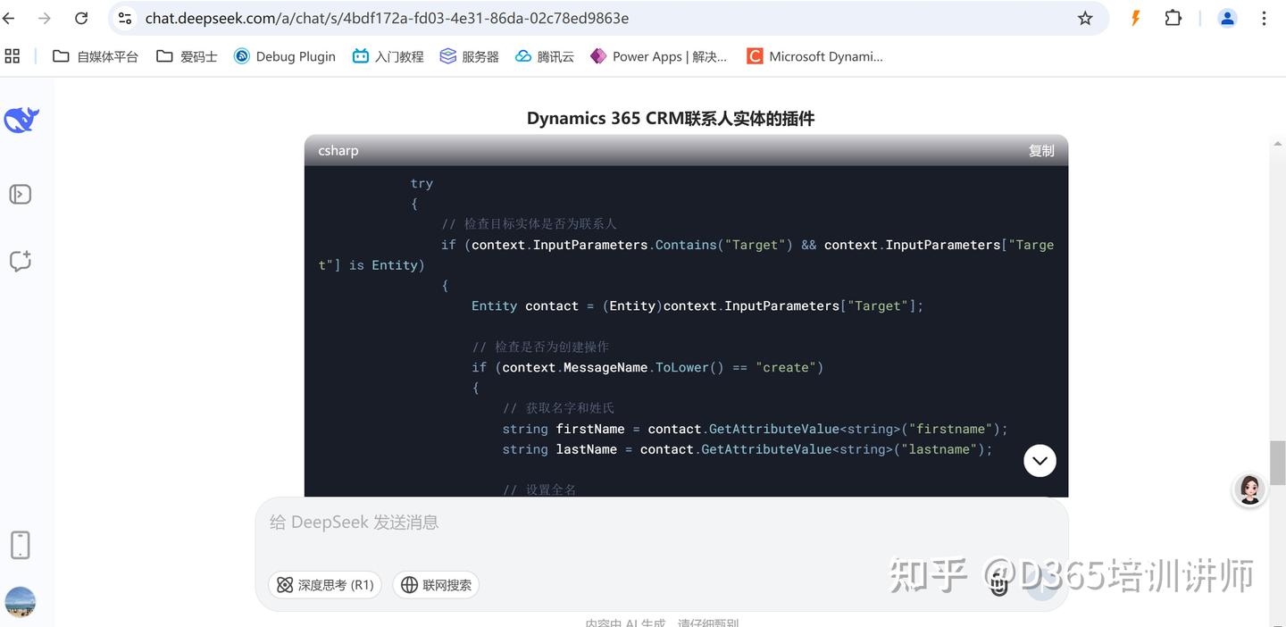Copy code with the 复制 button
This screenshot has height=627, width=1286.
click(x=1041, y=151)
